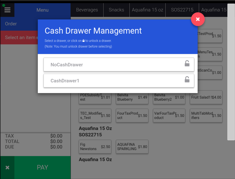
Task: Add VarFourTaxProduct $1.50 product
Action: click(169, 116)
